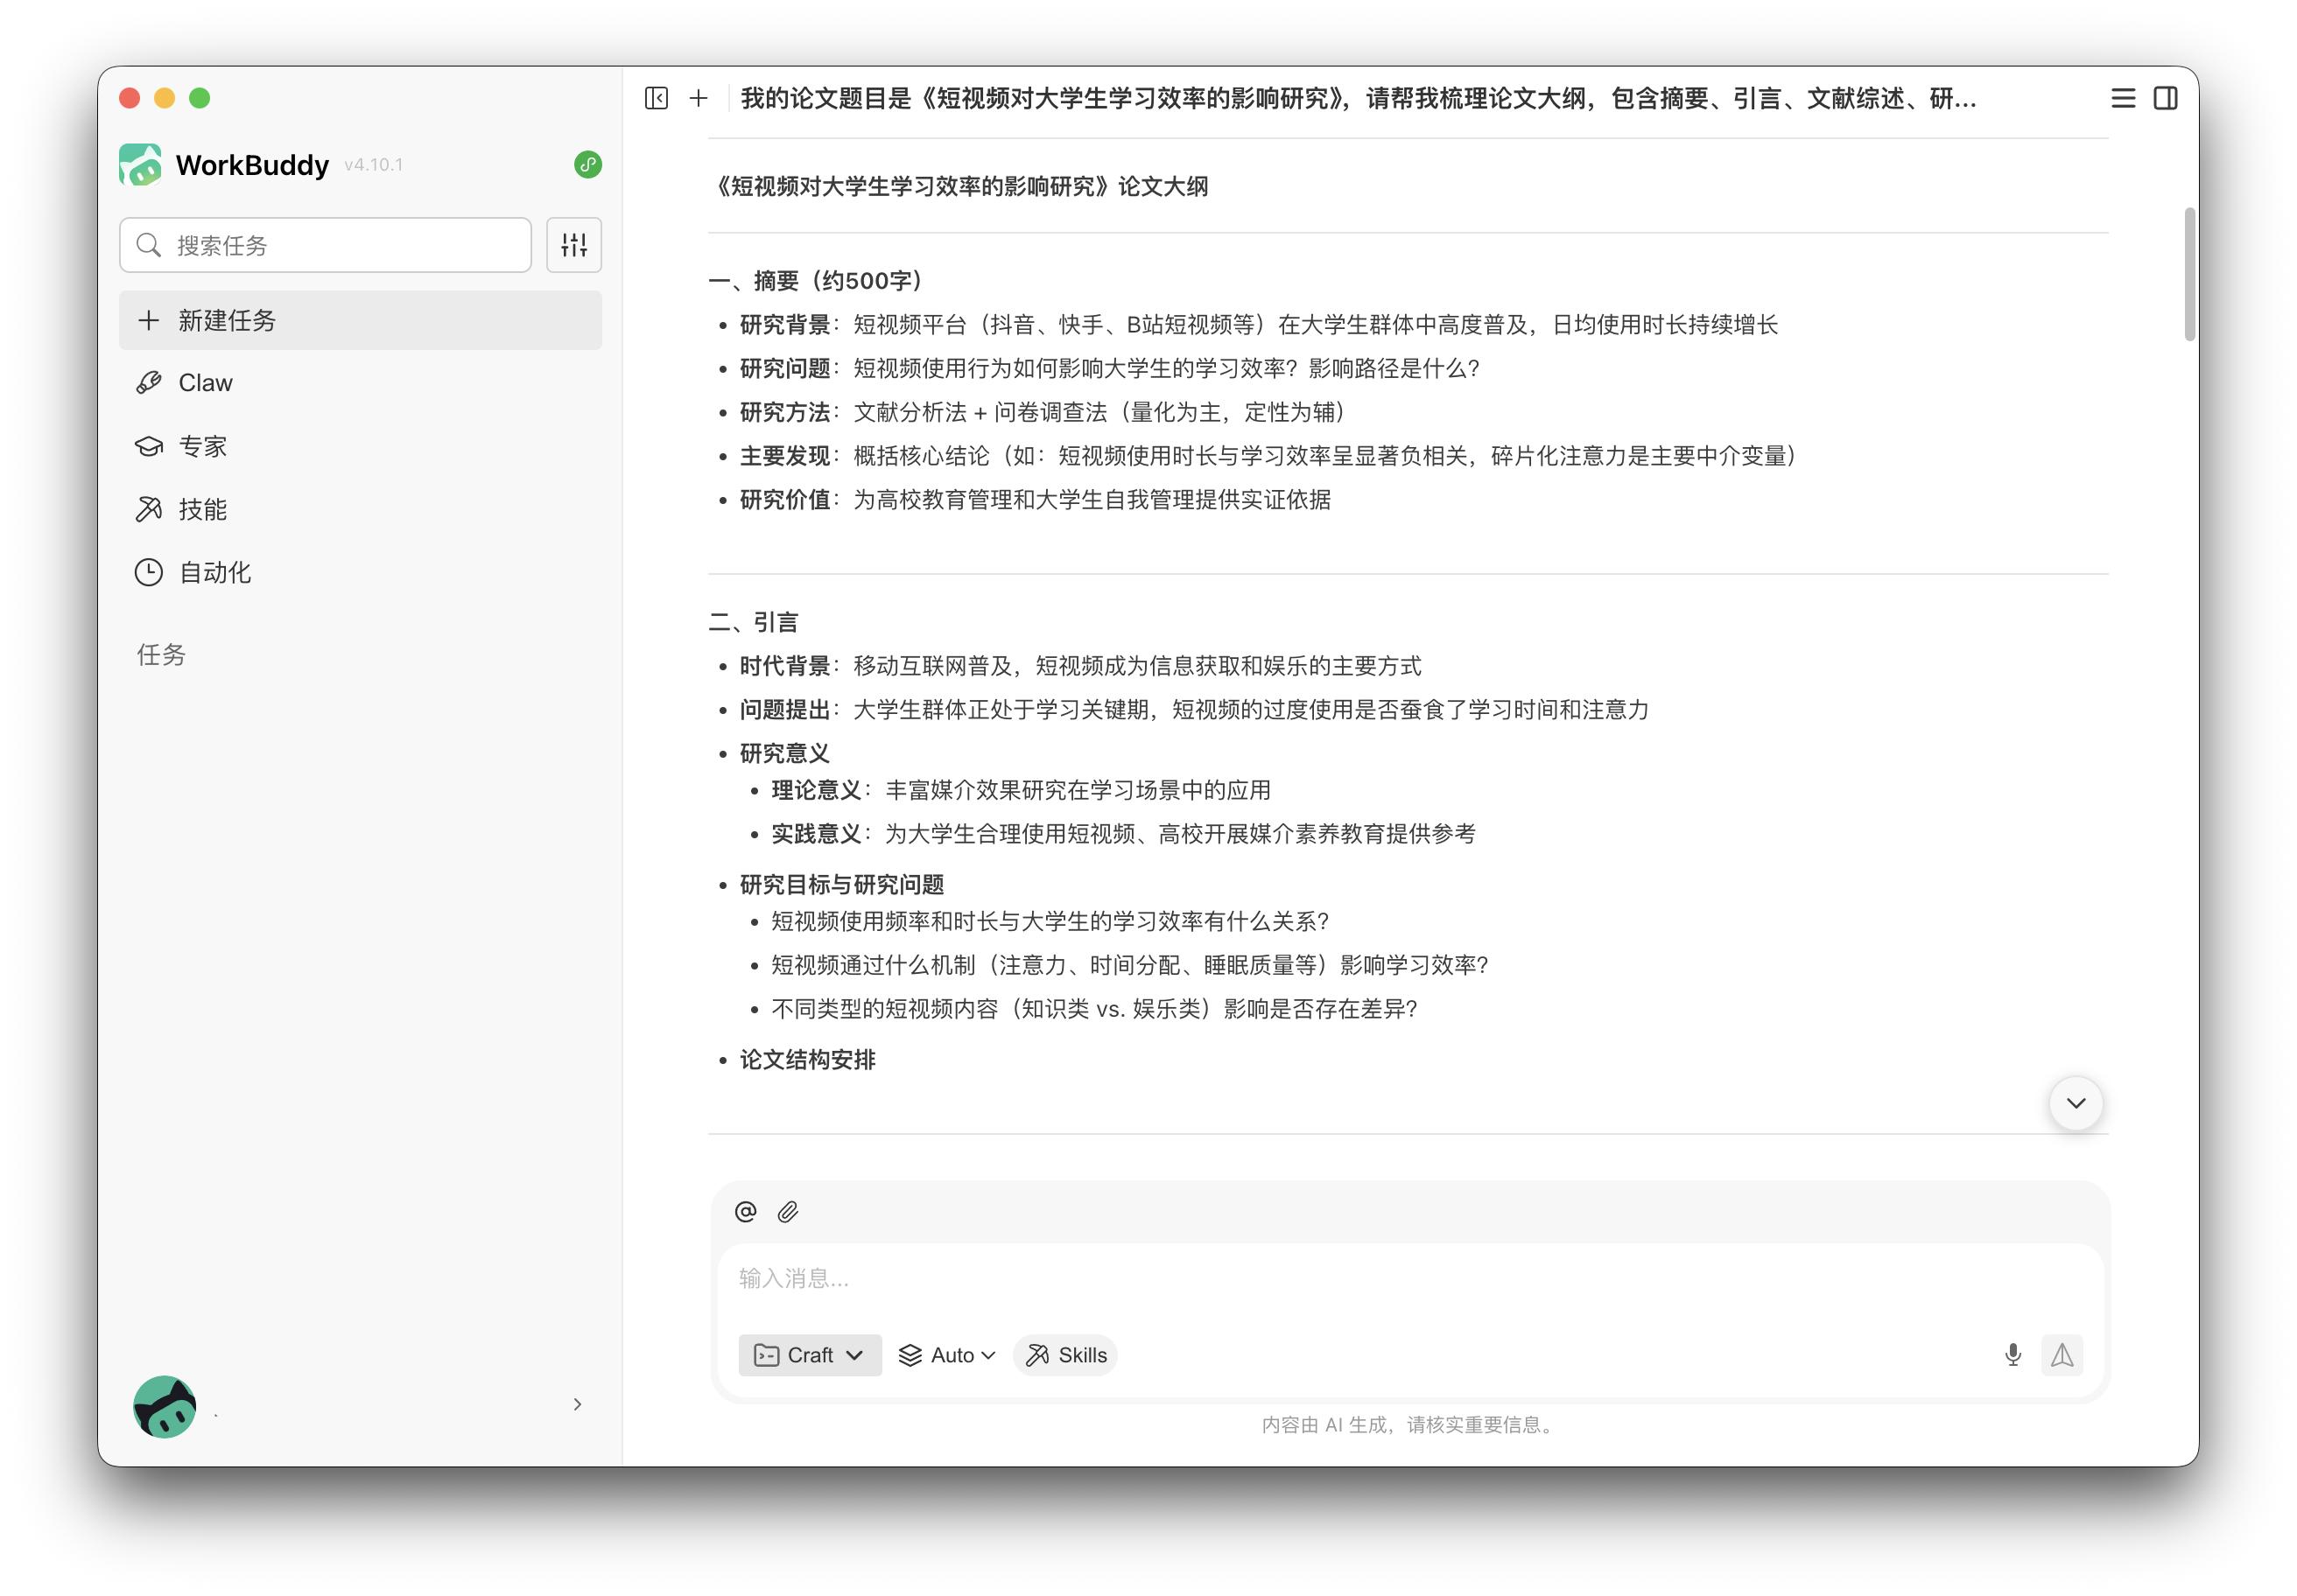
Task: Expand the user profile chevron
Action: coord(577,1404)
